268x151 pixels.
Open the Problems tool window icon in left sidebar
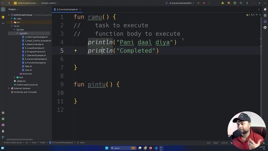tap(3, 131)
